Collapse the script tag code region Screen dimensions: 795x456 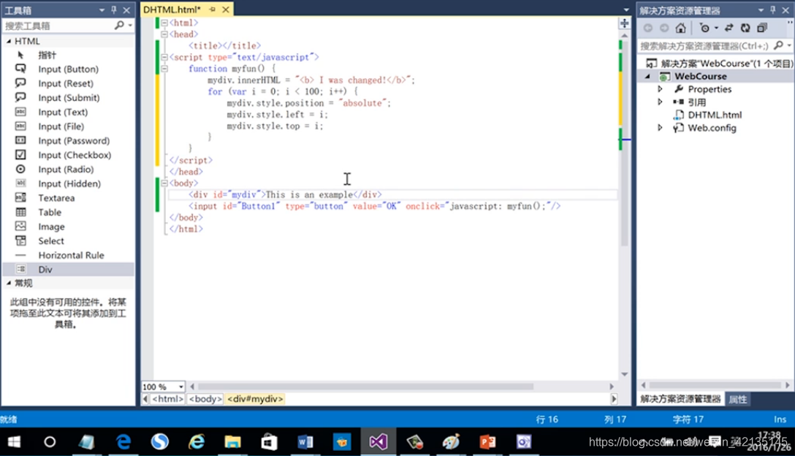pyautogui.click(x=164, y=57)
